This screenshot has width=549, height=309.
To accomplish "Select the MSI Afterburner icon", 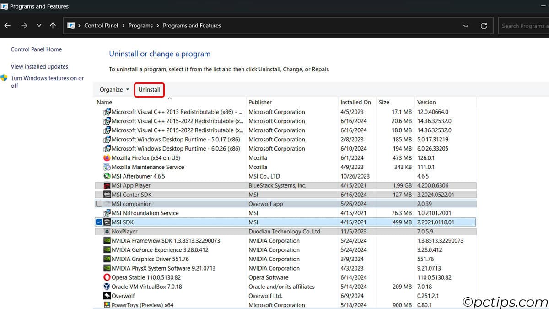I will (107, 176).
